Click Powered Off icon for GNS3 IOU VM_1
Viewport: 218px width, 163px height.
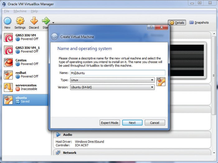click(18, 52)
